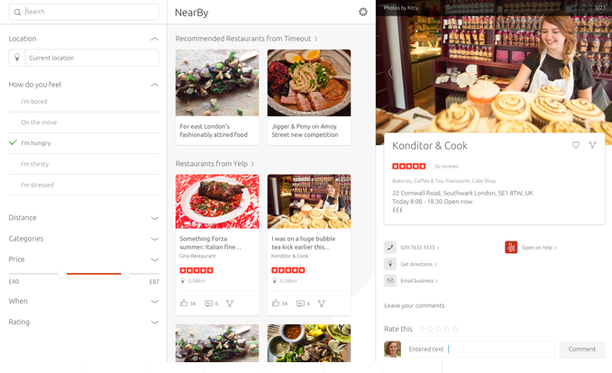Viewport: 612px width, 373px height.
Task: Open the bubble tea kick card image
Action: click(309, 201)
